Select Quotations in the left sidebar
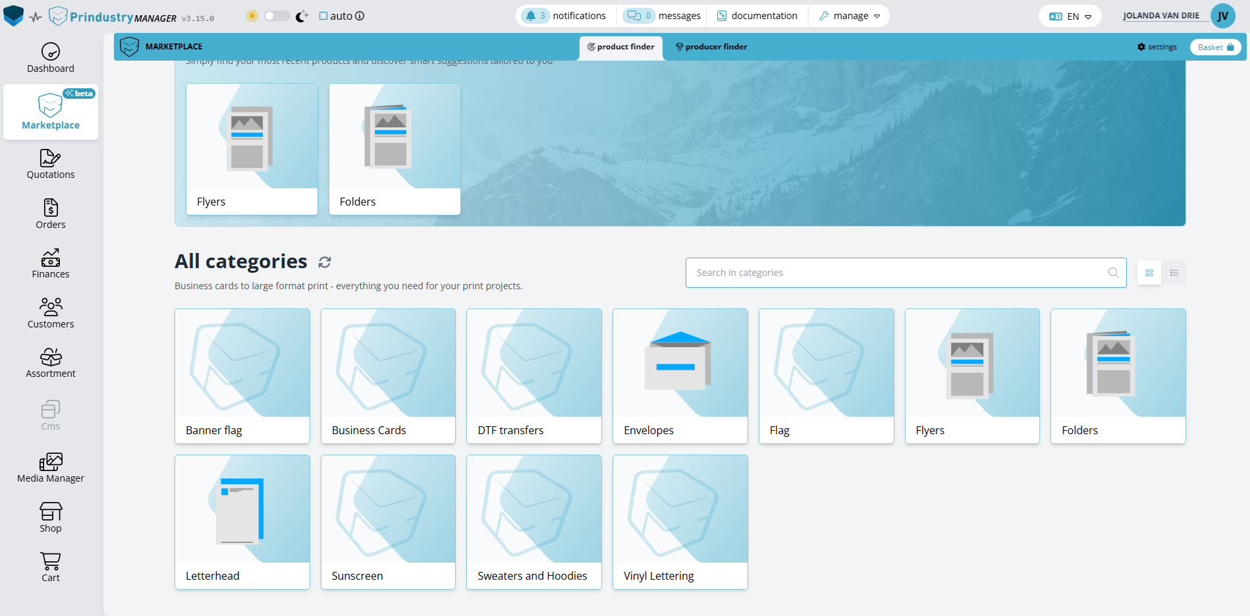The width and height of the screenshot is (1250, 616). pos(50,164)
